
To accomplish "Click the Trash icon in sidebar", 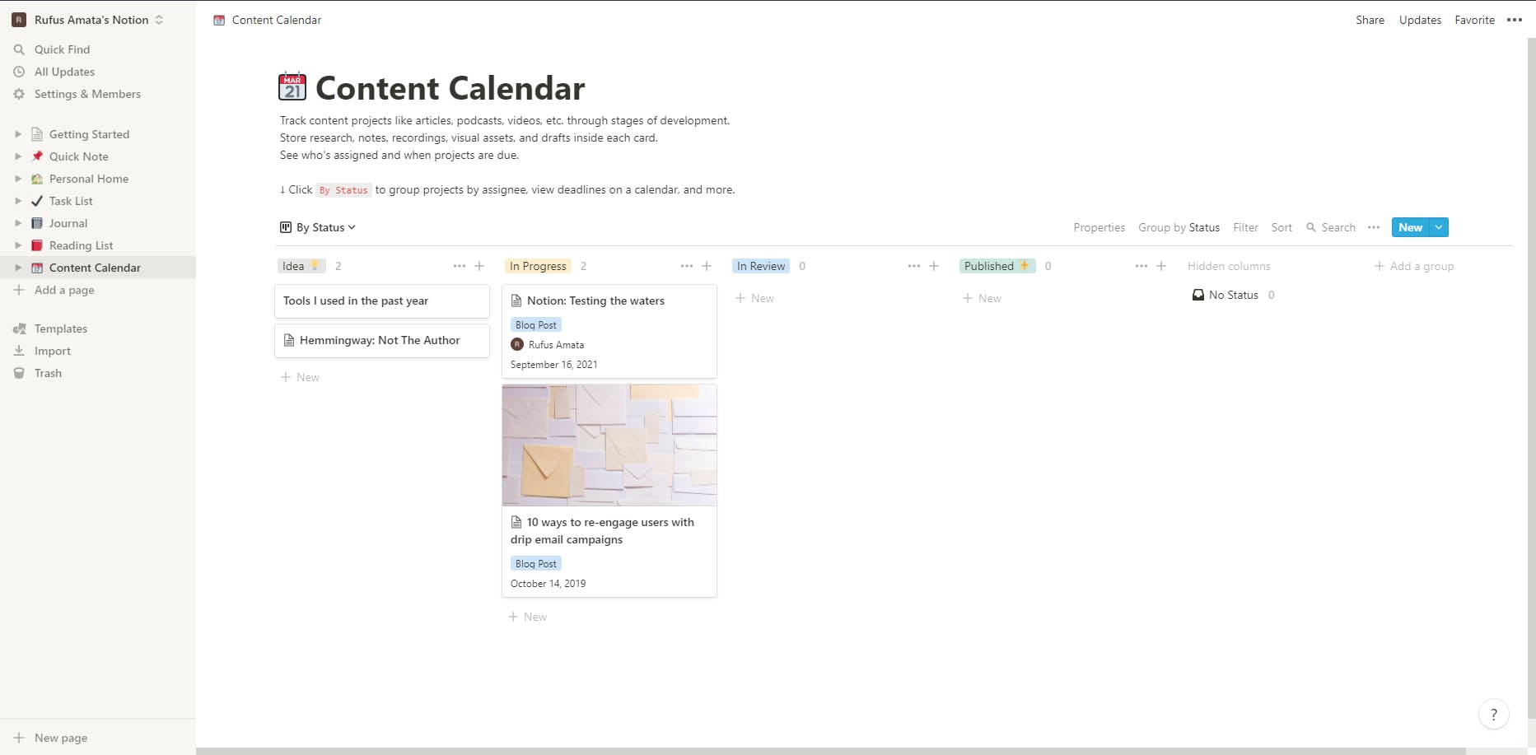I will coord(19,373).
